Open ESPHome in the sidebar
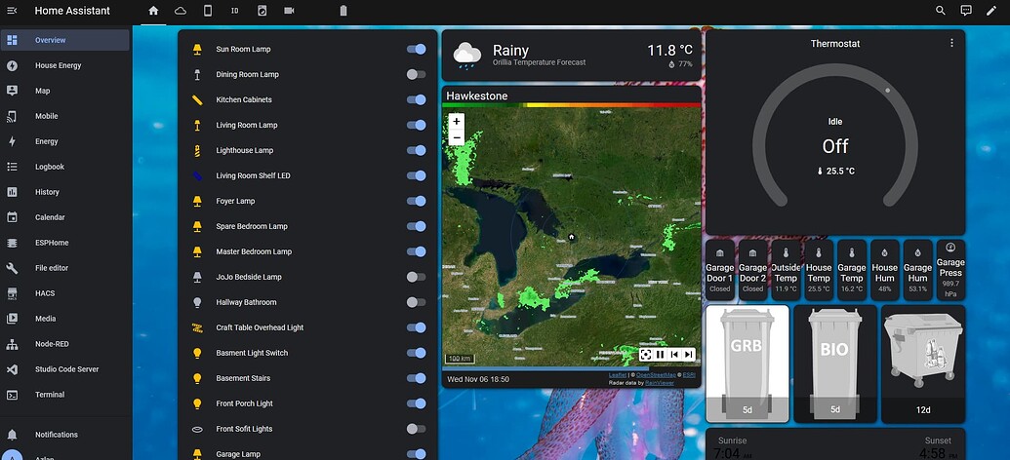Image resolution: width=1010 pixels, height=460 pixels. tap(65, 243)
